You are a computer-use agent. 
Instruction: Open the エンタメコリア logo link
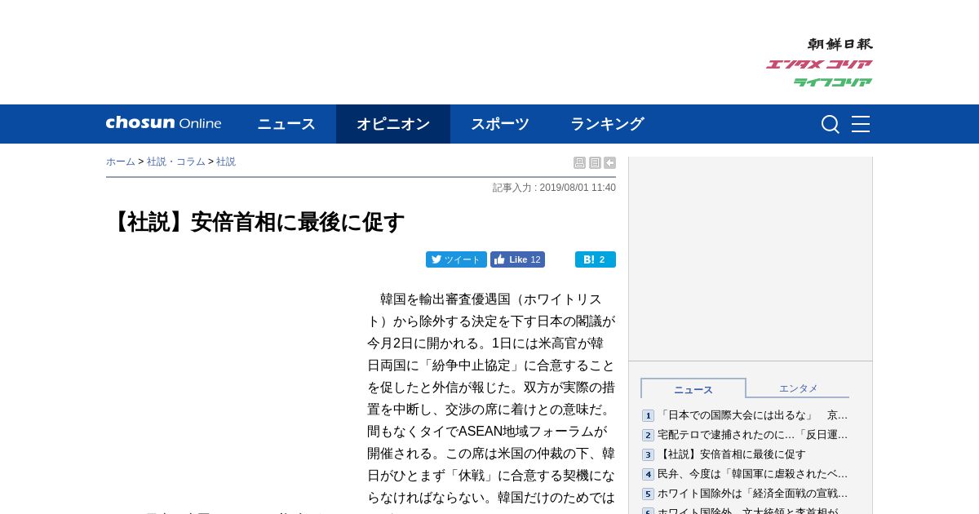coord(819,64)
